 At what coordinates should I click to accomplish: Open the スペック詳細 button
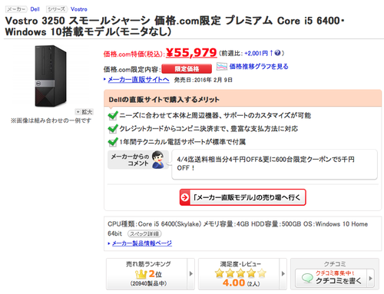pos(144,233)
